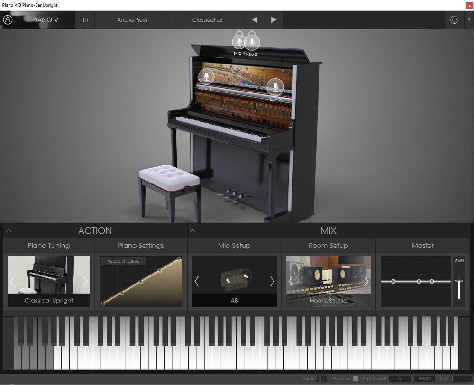
Task: Click the VELOCITY CURVE label
Action: [123, 261]
